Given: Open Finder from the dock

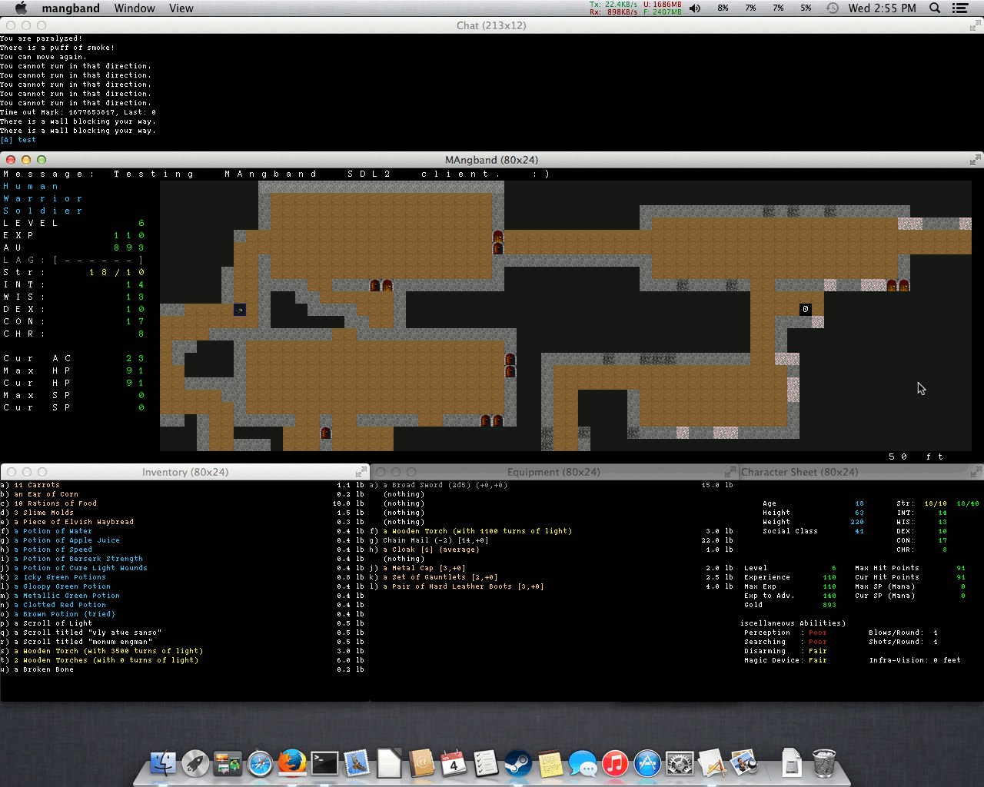Looking at the screenshot, I should (x=163, y=763).
